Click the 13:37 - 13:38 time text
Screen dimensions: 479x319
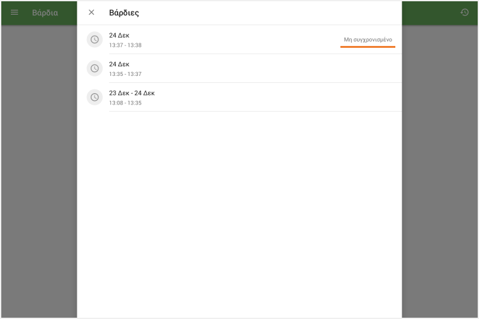click(125, 45)
